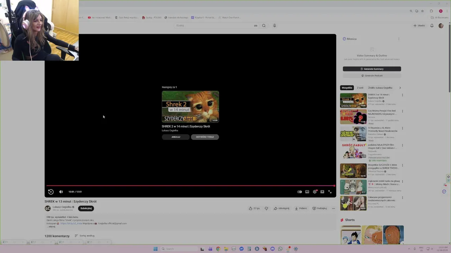The height and width of the screenshot is (253, 451).
Task: Start voice search with microphone
Action: point(274,26)
